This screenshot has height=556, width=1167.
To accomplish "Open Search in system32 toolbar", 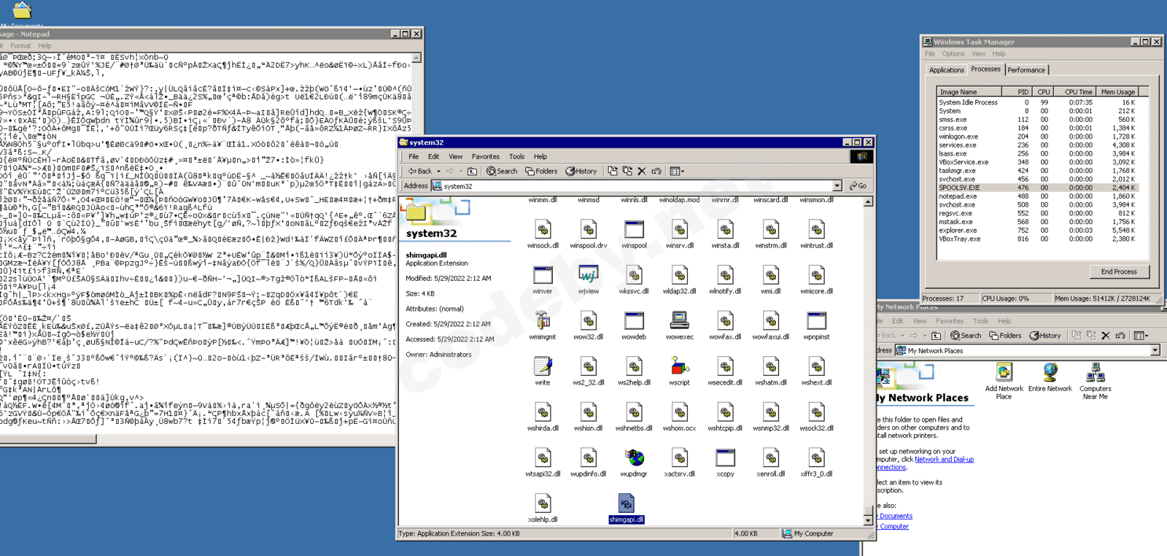I will pyautogui.click(x=502, y=171).
